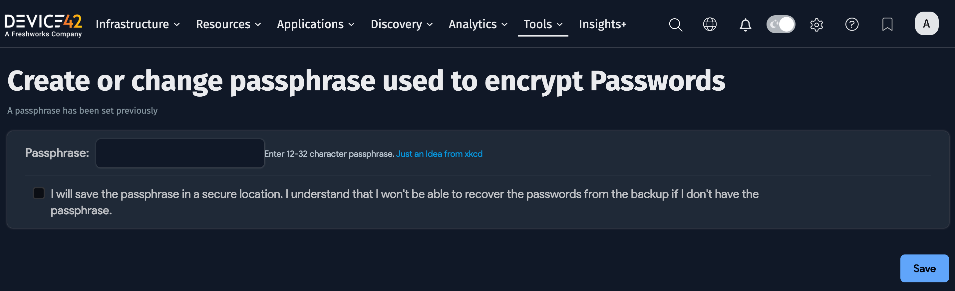Open saved bookmarks
This screenshot has width=955, height=291.
[x=887, y=24]
